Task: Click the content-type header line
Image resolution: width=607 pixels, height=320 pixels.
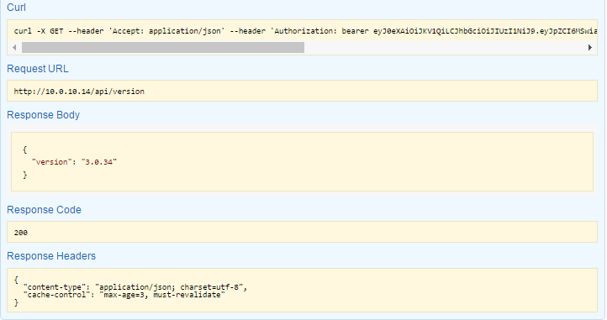Action: tap(135, 287)
